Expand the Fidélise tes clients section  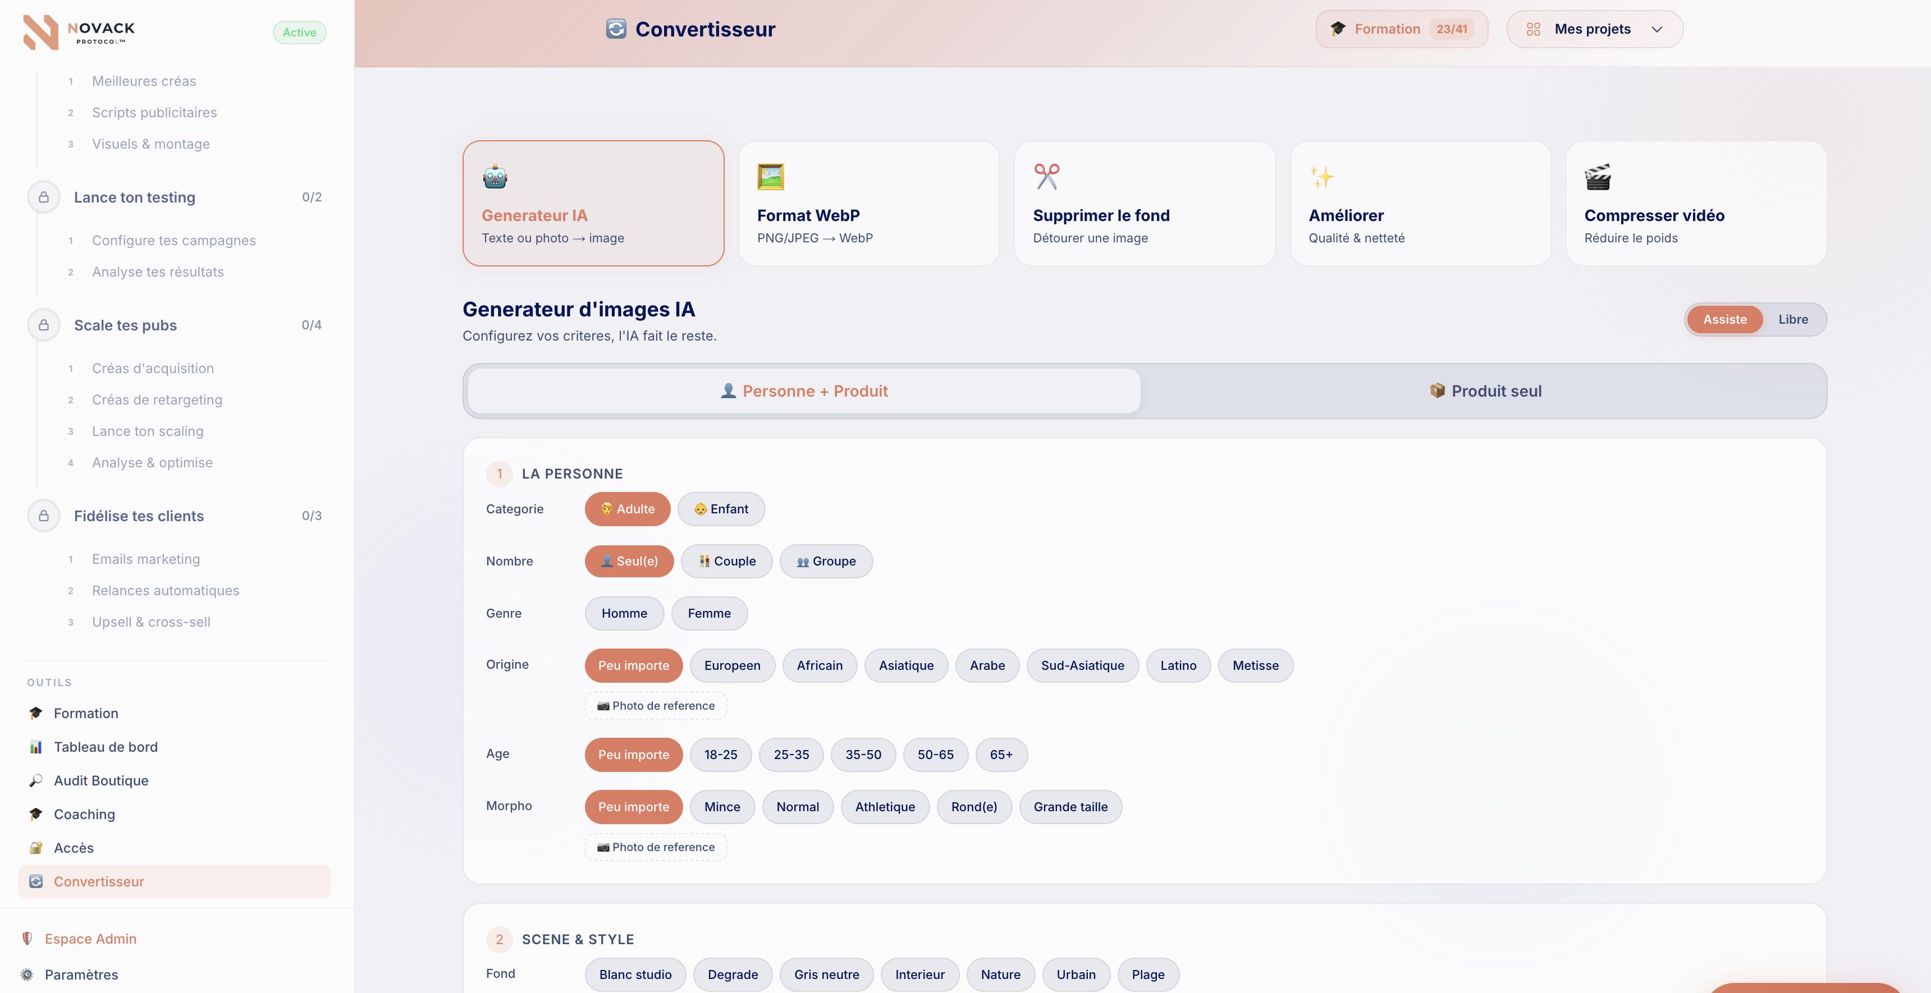pos(139,516)
